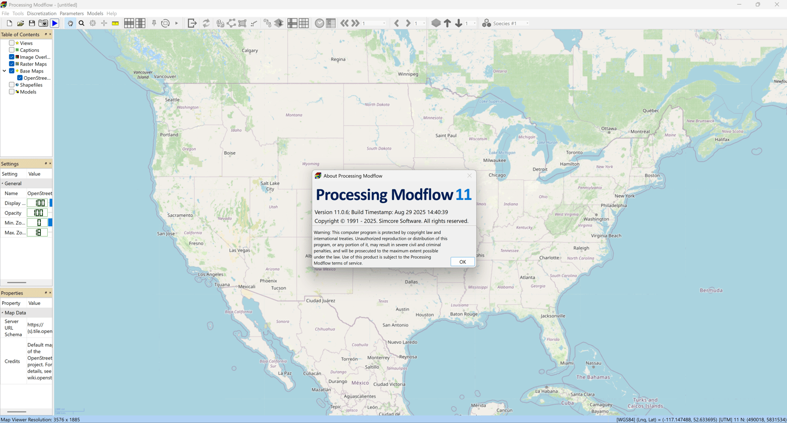Close the Table of Contents panel
Viewport: 787px width, 423px height.
click(50, 34)
